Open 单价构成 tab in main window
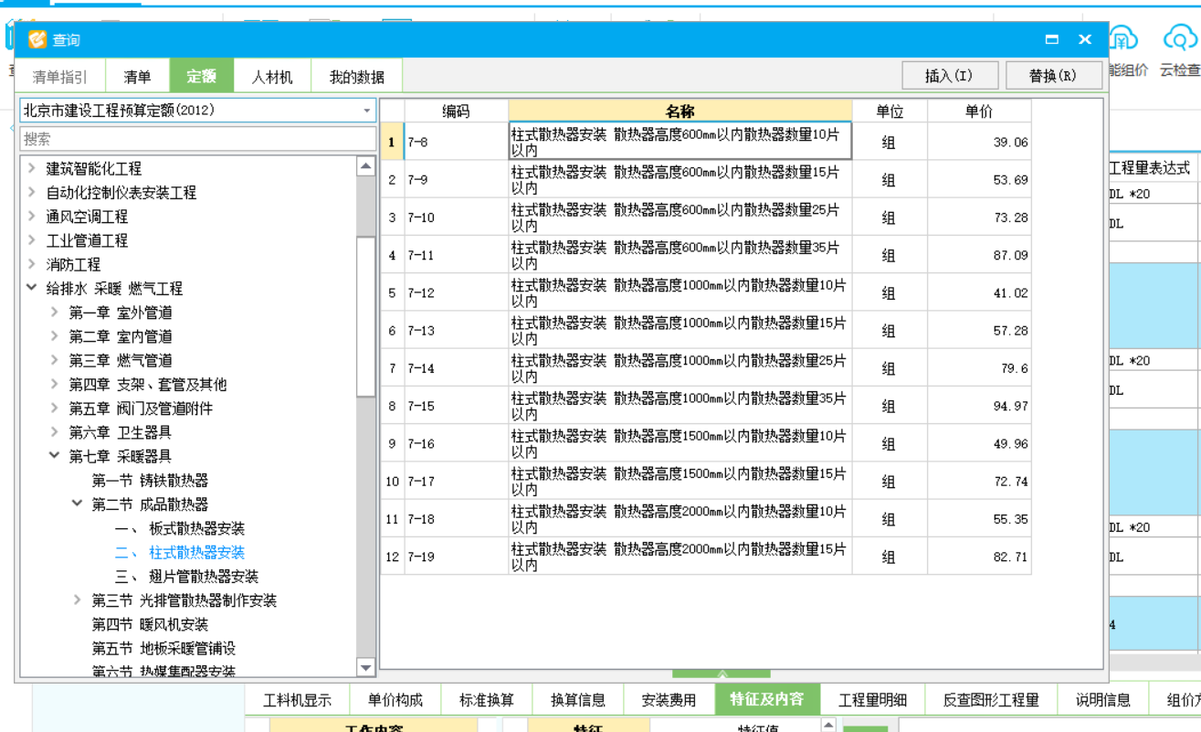The width and height of the screenshot is (1201, 732). [395, 700]
